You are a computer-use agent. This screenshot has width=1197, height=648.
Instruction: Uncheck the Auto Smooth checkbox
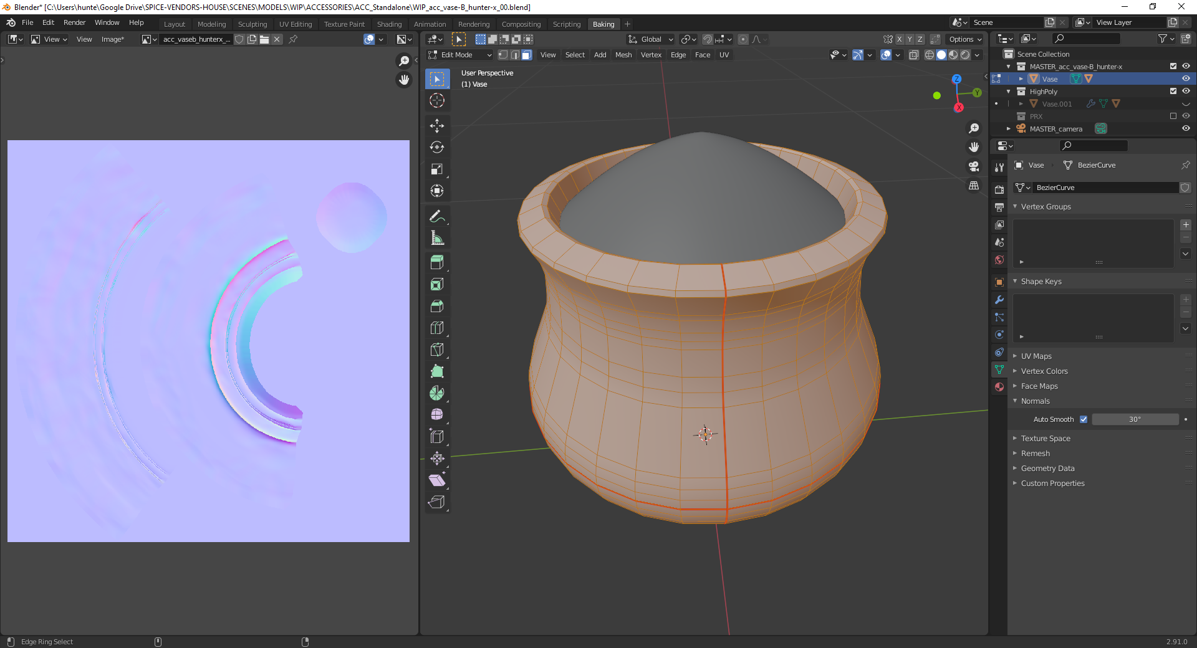coord(1084,419)
